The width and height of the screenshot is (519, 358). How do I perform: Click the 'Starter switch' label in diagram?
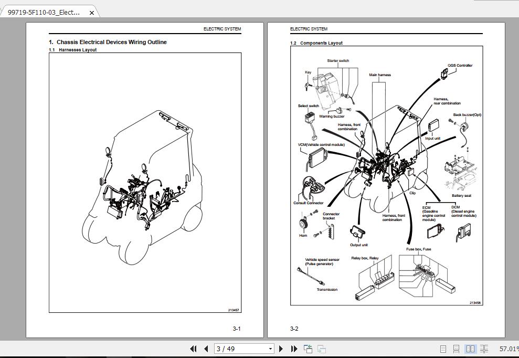[338, 60]
